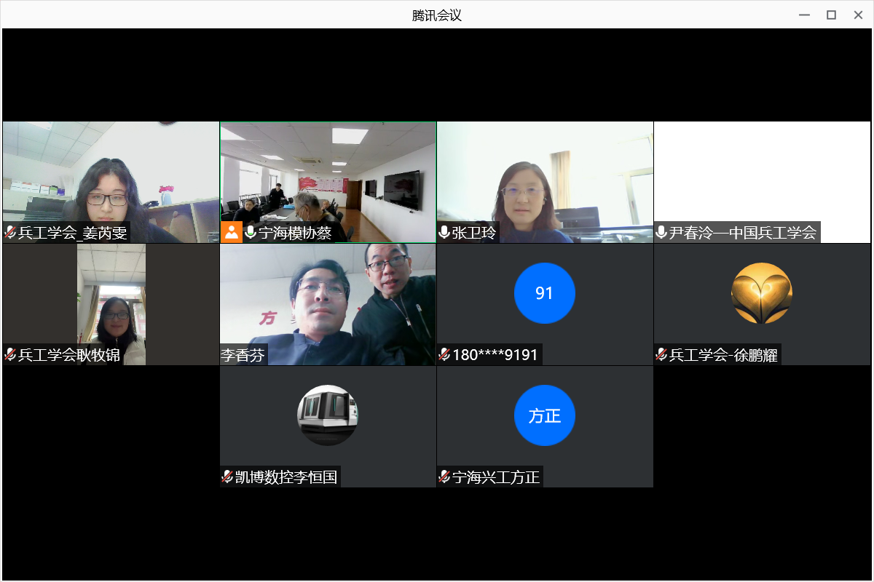Viewport: 874px width, 582px height.
Task: Click the green microphone icon next to 宁海模协蔡
Action: pos(251,233)
